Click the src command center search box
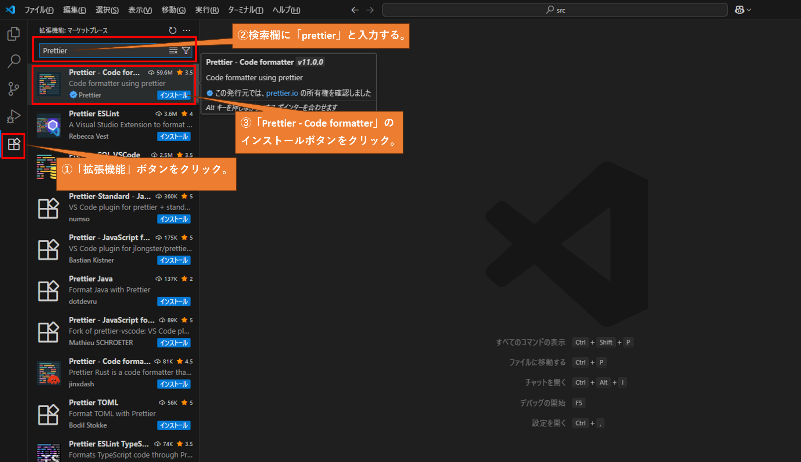The image size is (801, 462). (555, 10)
